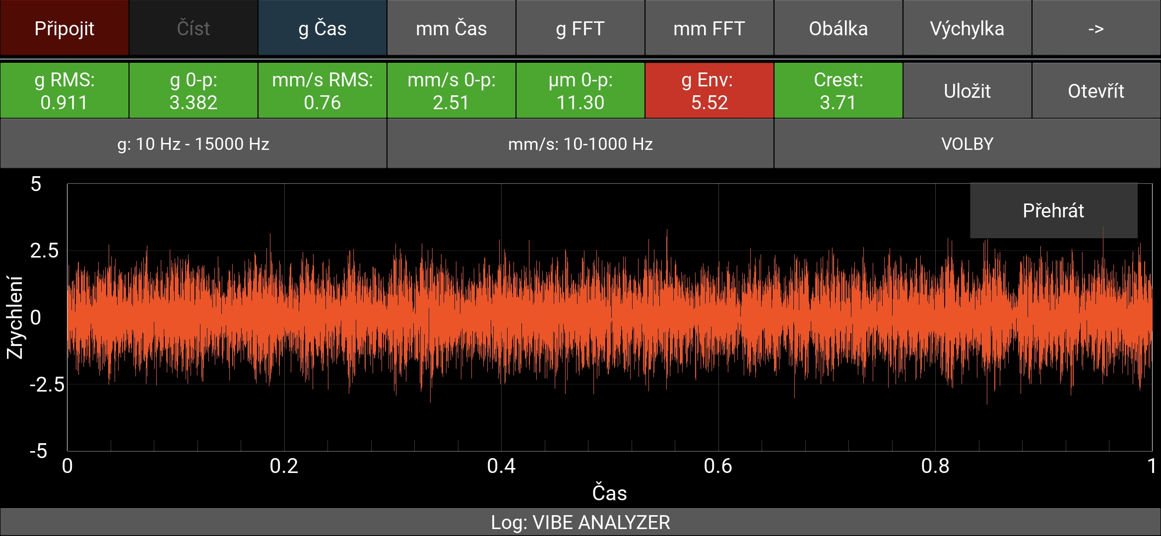Select the Crest factor value tile
Screen dimensions: 1161x536
point(838,91)
